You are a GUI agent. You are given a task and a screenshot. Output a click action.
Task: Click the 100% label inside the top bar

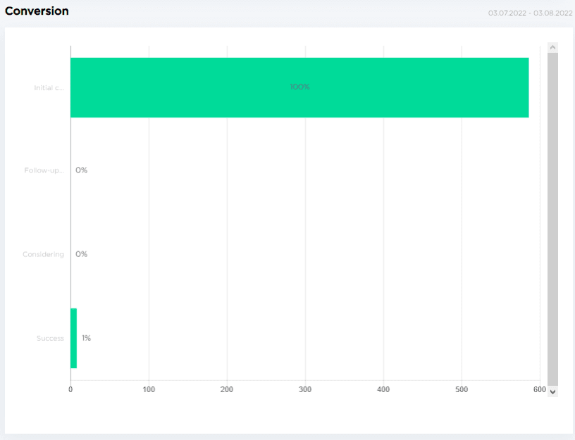(x=299, y=87)
